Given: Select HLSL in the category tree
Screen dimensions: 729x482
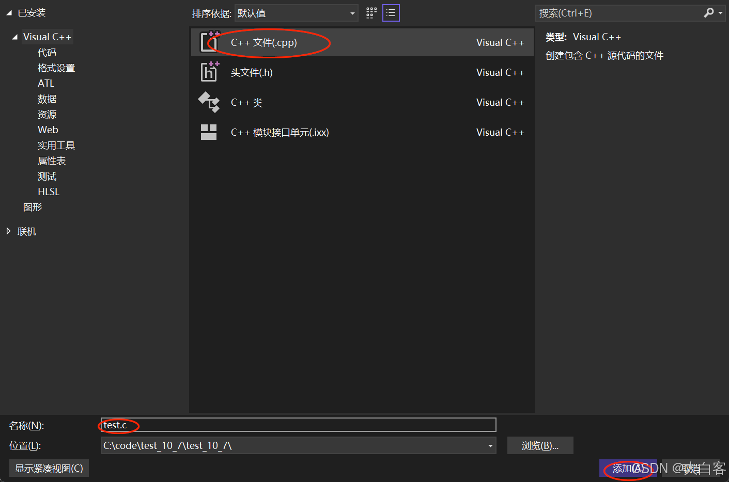Looking at the screenshot, I should [x=49, y=192].
